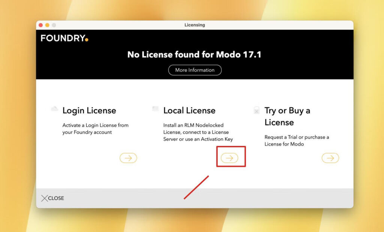Close the window with the red button
384x232 pixels.
[41, 25]
